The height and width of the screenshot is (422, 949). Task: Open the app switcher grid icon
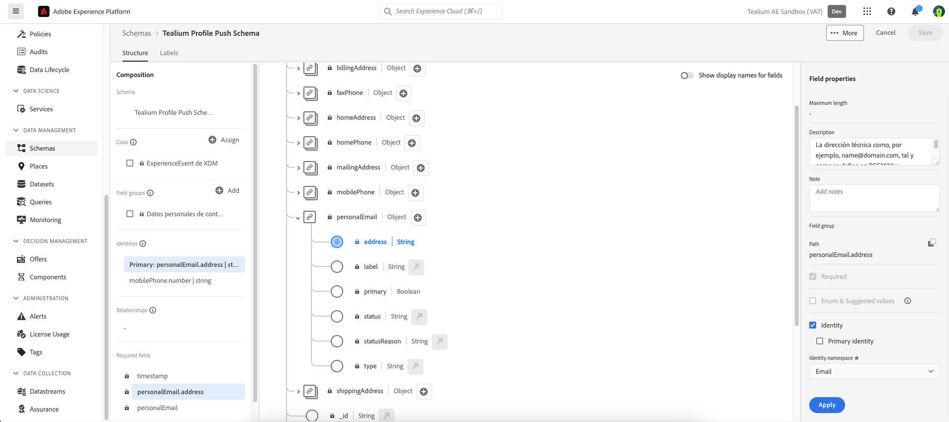pos(867,11)
